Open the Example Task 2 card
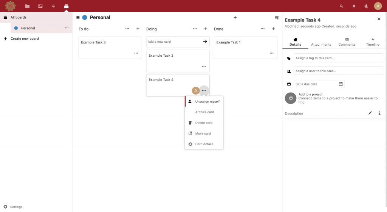The width and height of the screenshot is (387, 212). (x=178, y=61)
